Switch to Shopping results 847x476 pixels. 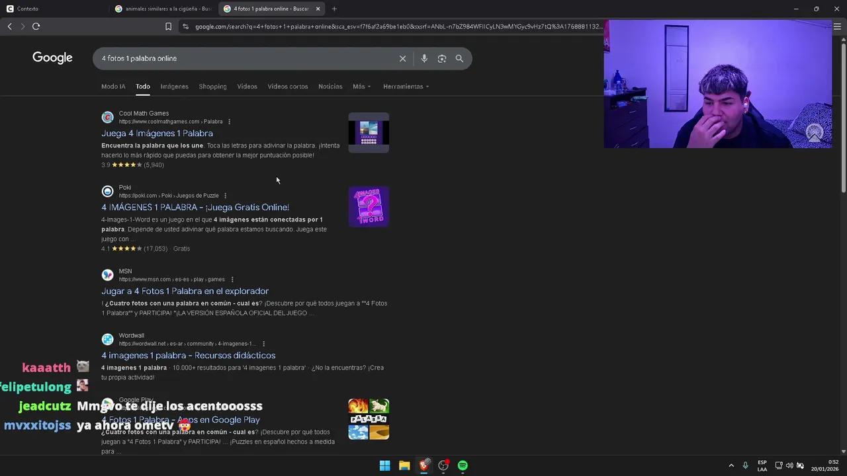(x=212, y=87)
